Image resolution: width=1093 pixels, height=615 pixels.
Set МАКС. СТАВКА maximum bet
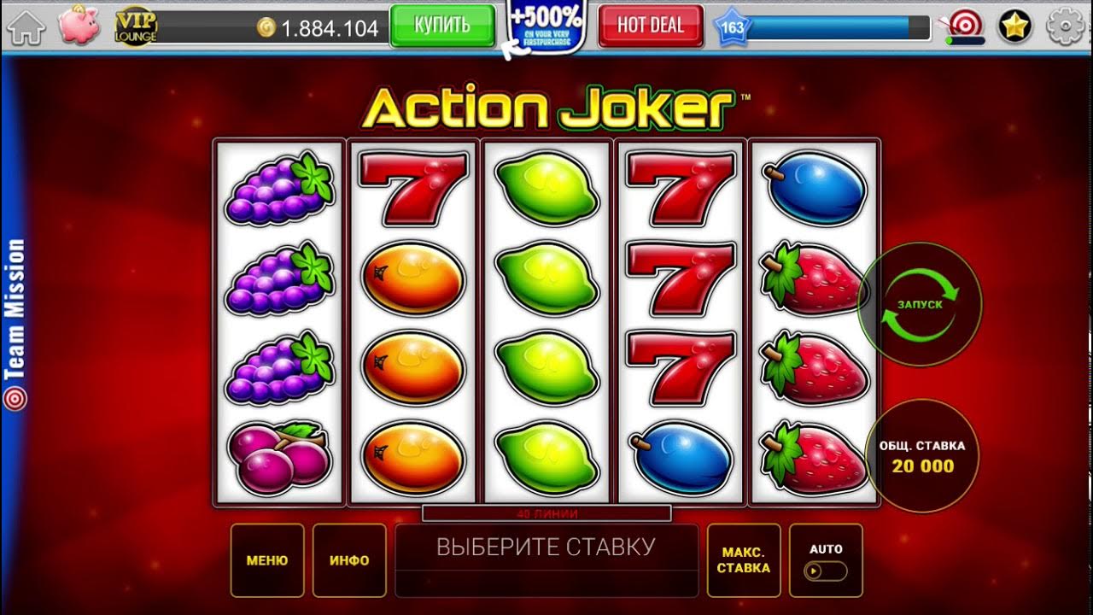[744, 560]
